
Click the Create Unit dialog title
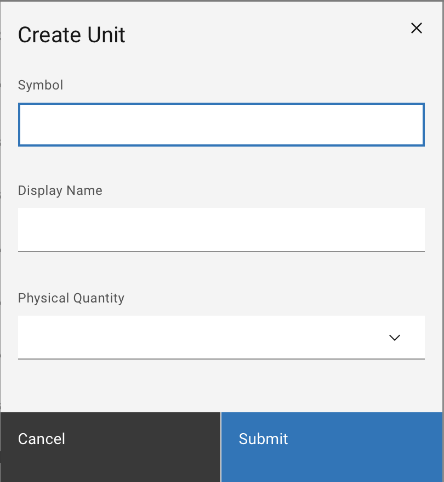click(x=72, y=35)
